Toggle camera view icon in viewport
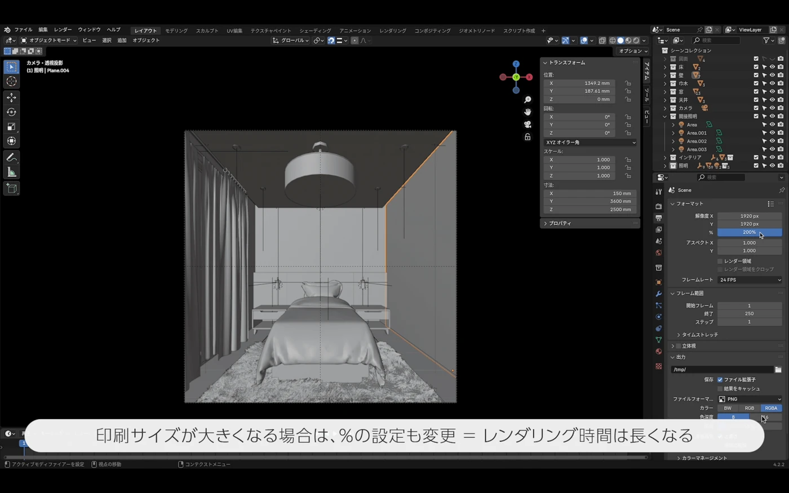The image size is (789, 493). coord(528,125)
